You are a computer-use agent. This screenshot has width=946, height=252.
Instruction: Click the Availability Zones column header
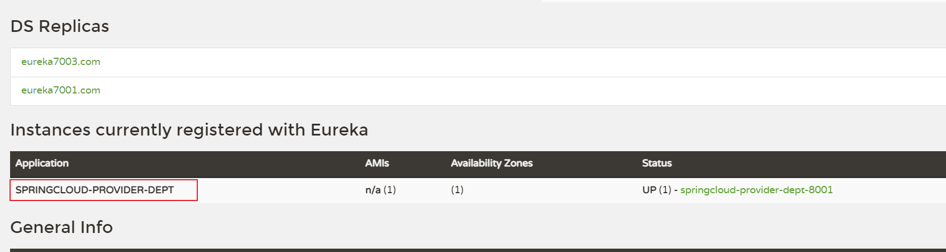pos(491,164)
